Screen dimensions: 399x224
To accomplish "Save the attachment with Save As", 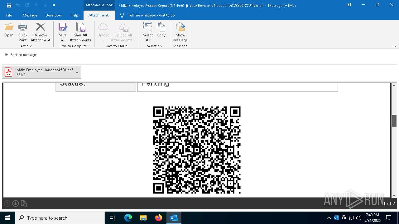I will tap(62, 32).
